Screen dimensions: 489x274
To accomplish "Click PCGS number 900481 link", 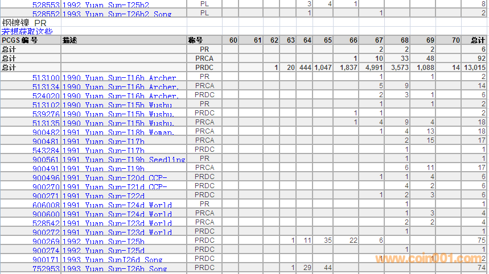I will pos(46,142).
